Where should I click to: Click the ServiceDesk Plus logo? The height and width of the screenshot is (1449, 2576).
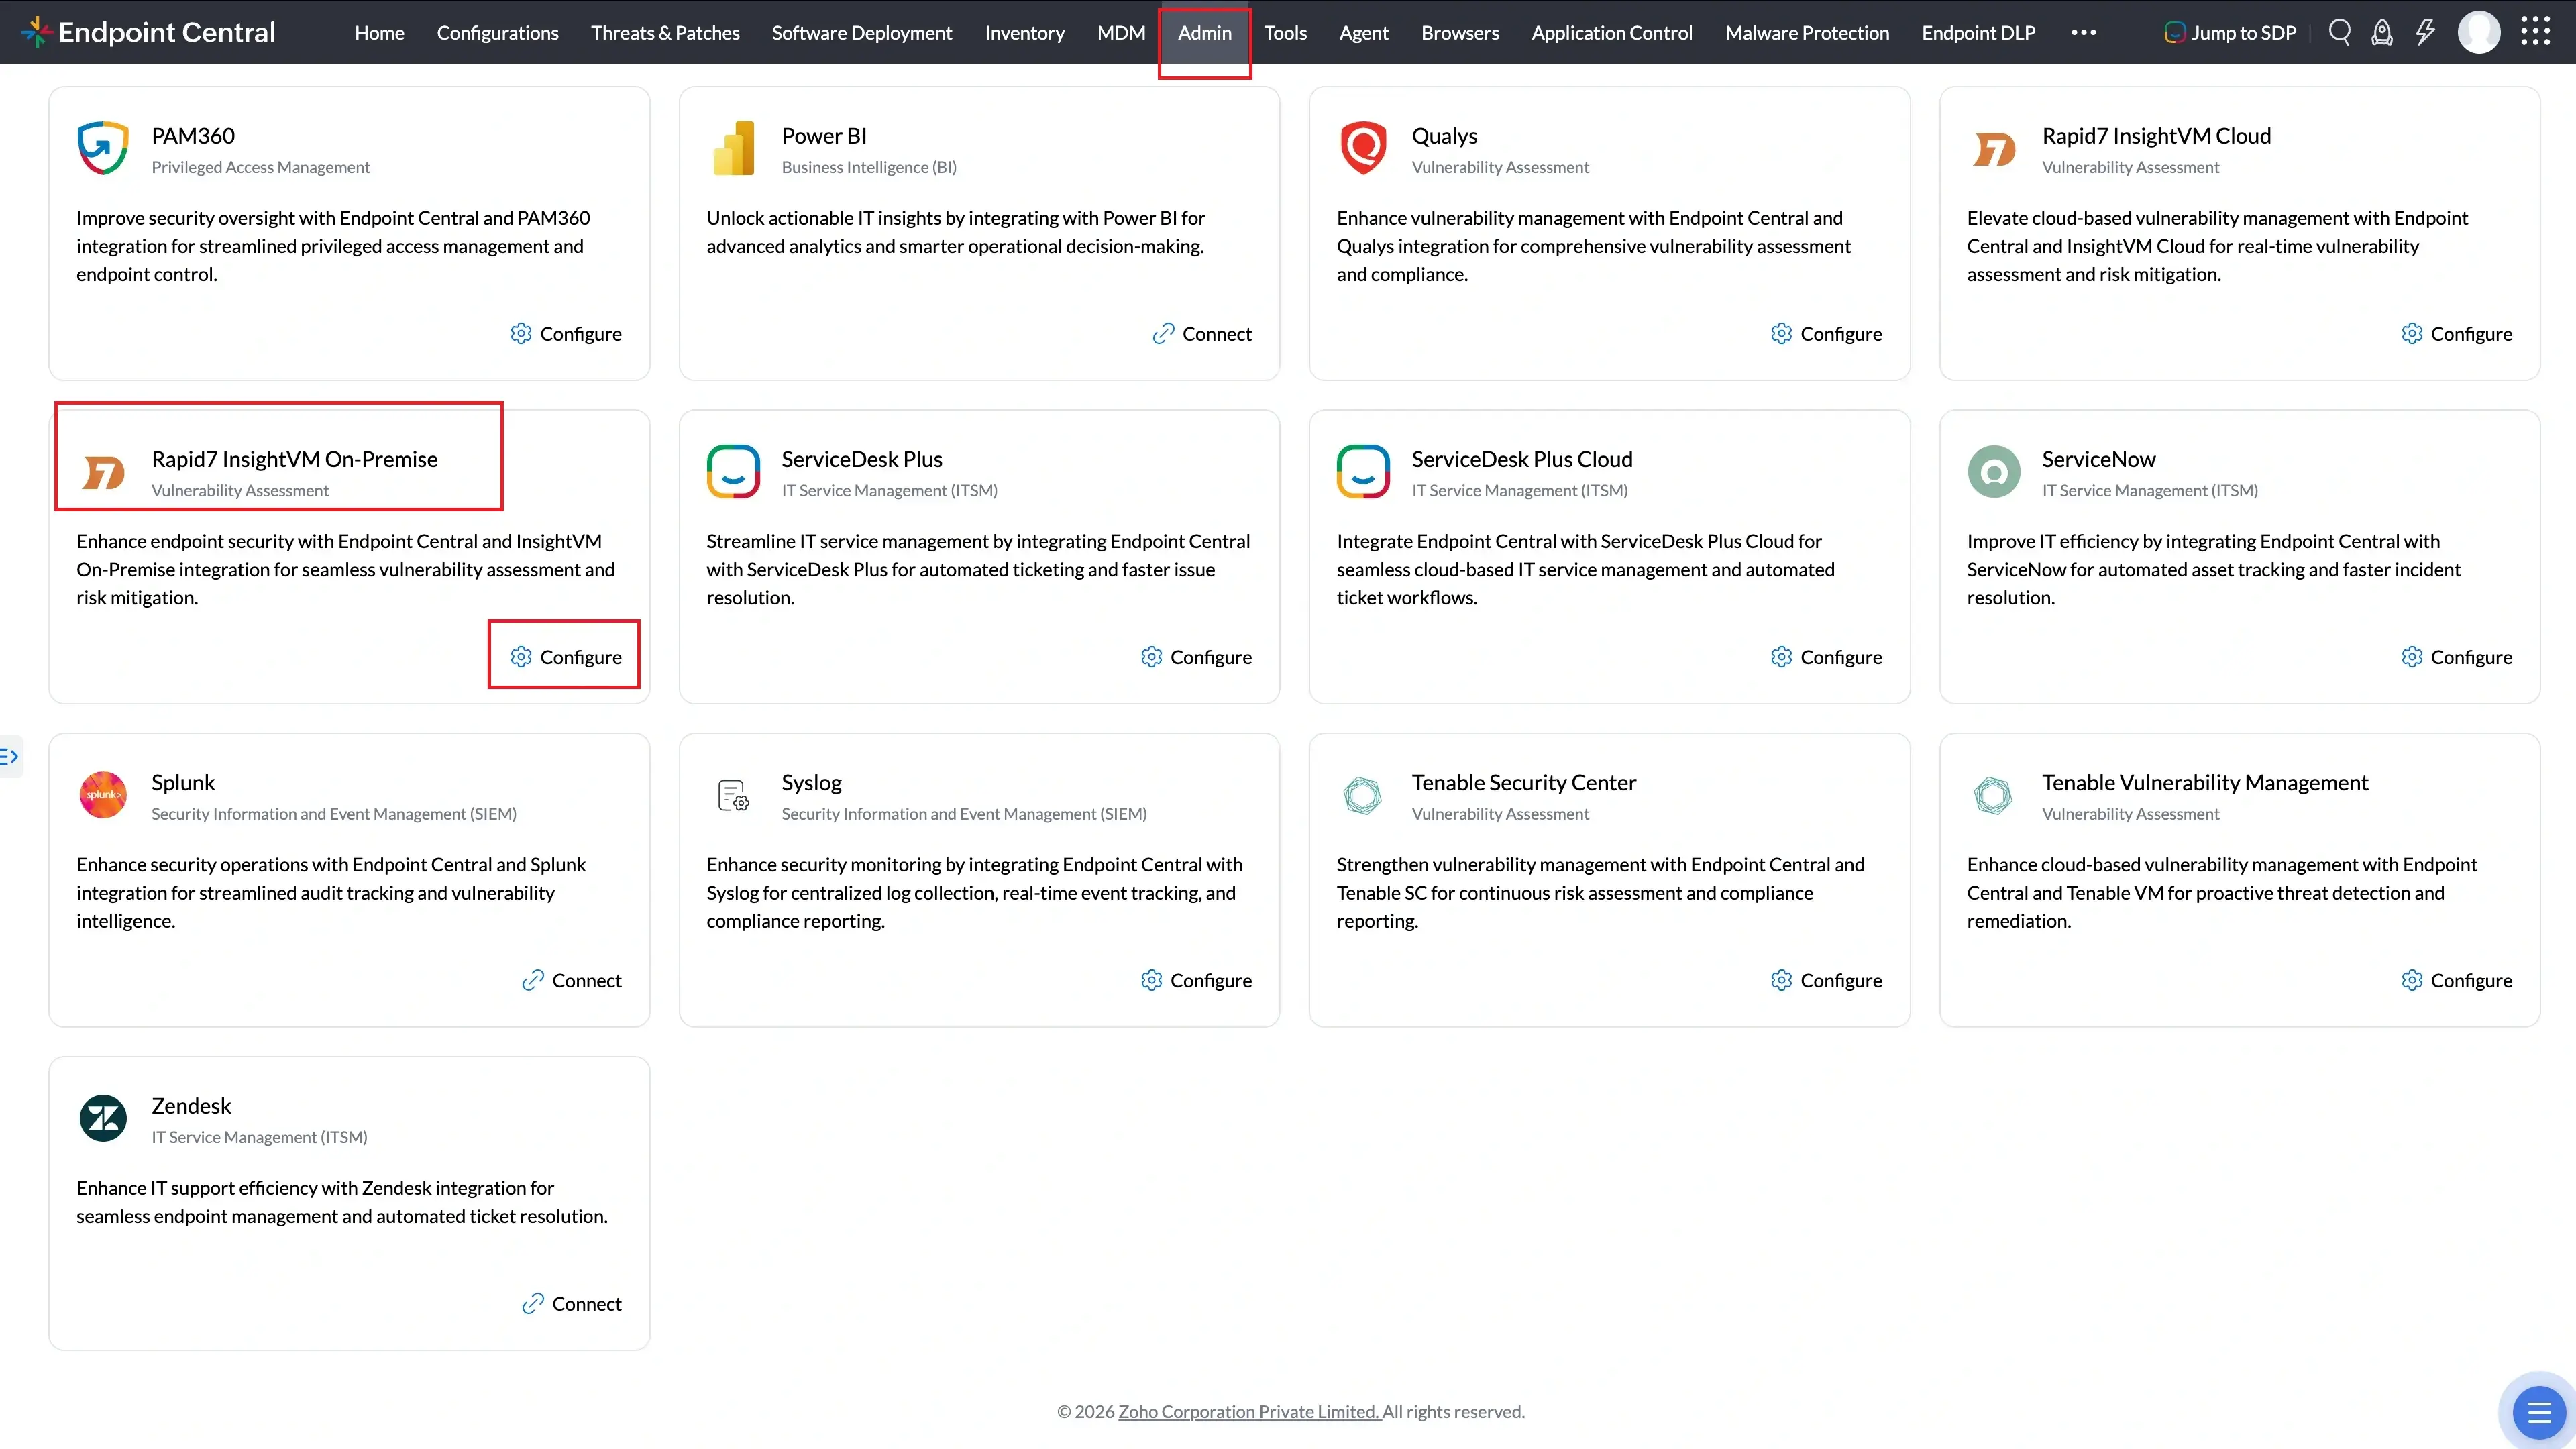(x=733, y=471)
